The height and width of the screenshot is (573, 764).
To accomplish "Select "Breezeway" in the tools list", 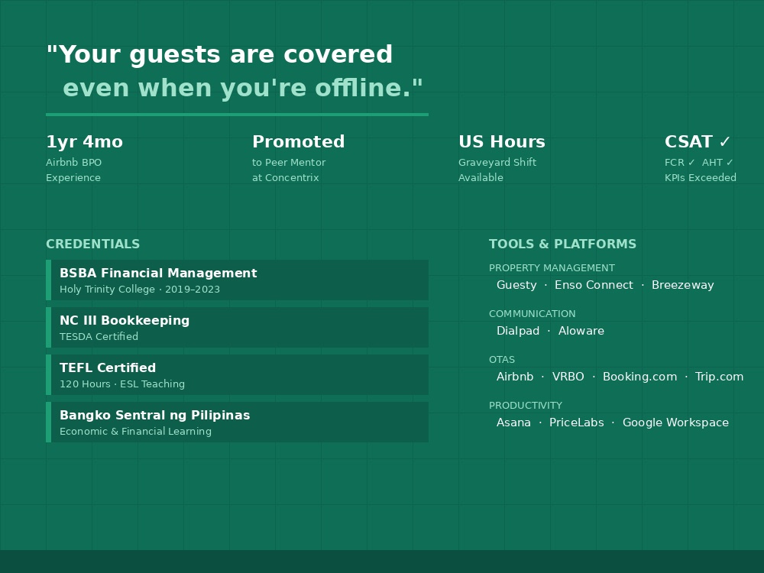I will [x=682, y=285].
